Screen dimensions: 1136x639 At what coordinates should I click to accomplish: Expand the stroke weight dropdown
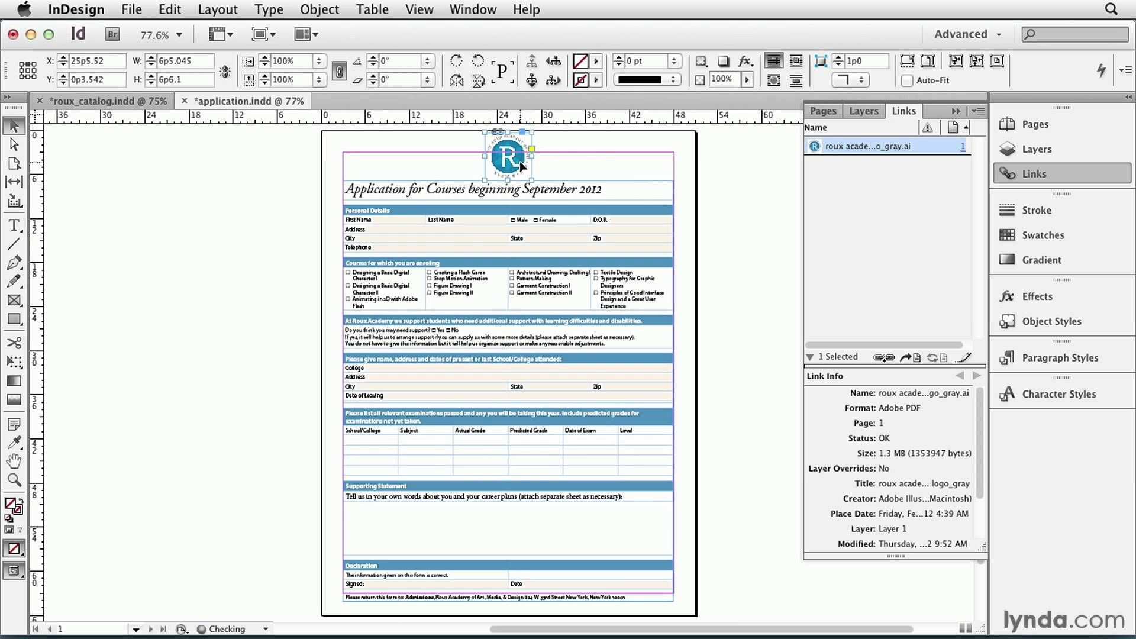[x=672, y=61]
